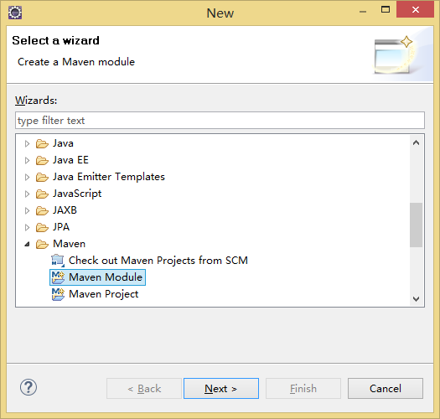The image size is (440, 419).
Task: Go to the next wizard page
Action: coord(221,388)
